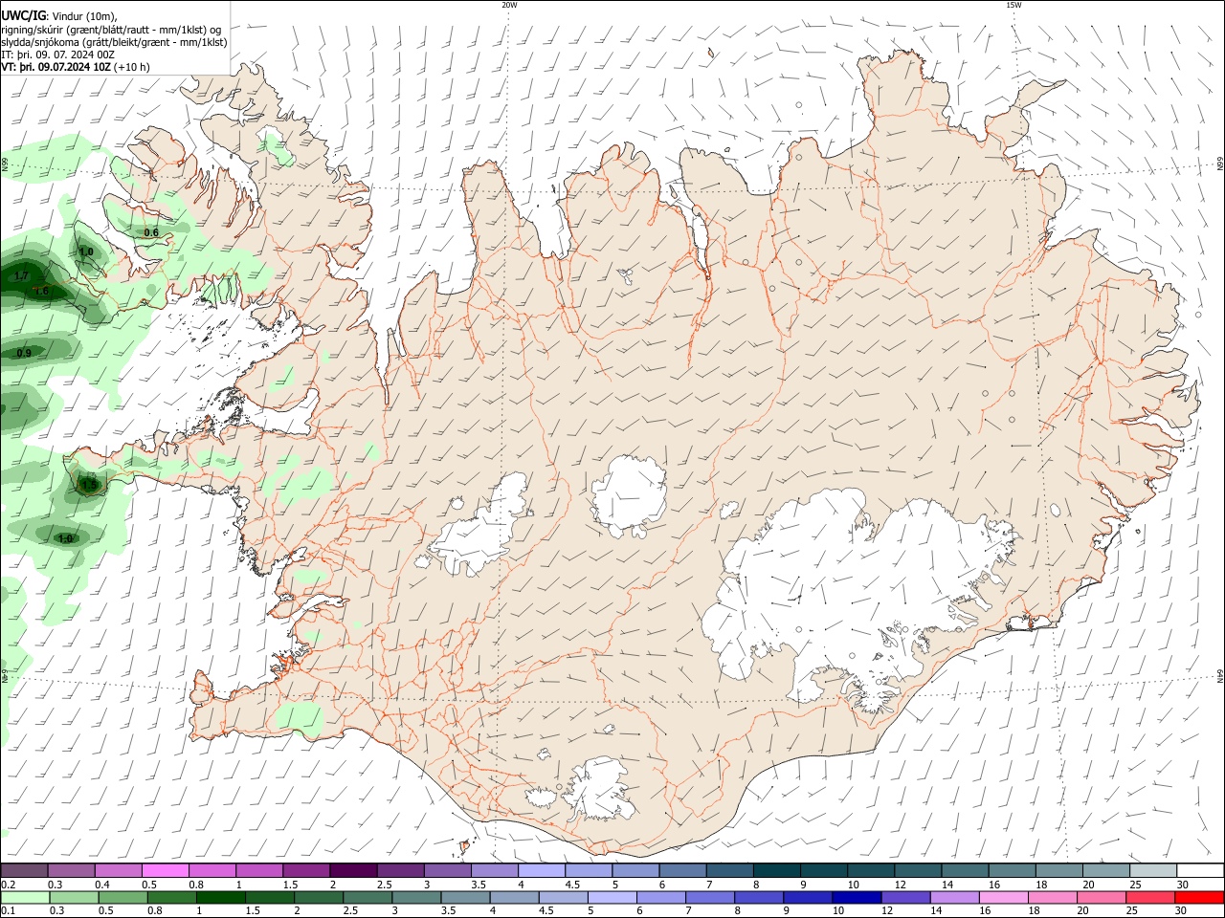Select the darkest green 1–1.5 swatch in lower legend
This screenshot has width=1225, height=918.
(220, 897)
